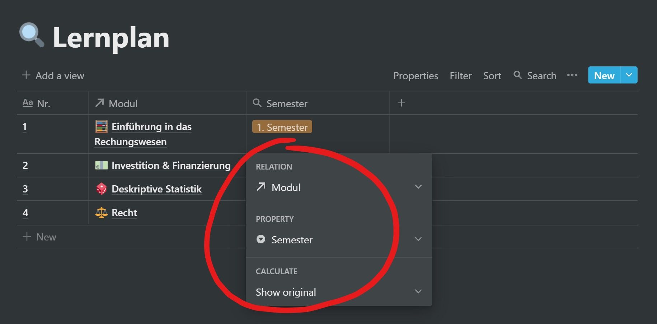Viewport: 657px width, 324px height.
Task: Click the orange 1. Semester tag
Action: (x=282, y=127)
